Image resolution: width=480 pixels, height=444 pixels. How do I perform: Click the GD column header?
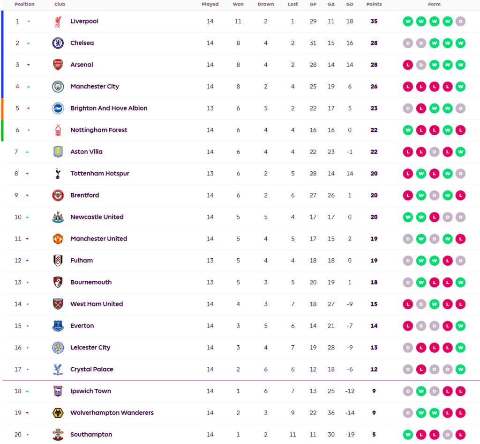[x=350, y=5]
